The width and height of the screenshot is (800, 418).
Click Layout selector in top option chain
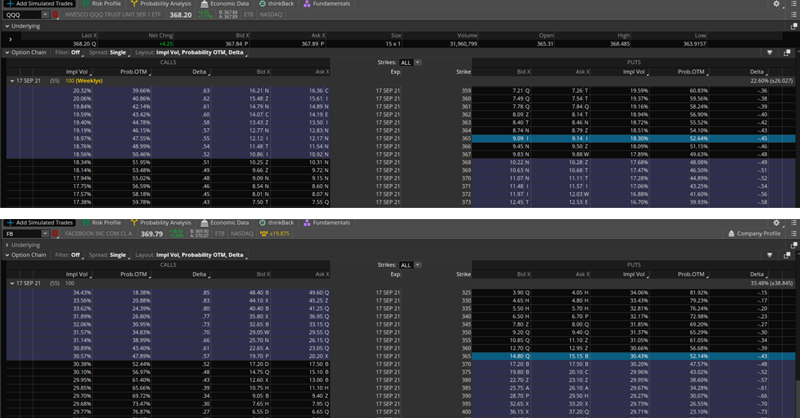pos(191,53)
